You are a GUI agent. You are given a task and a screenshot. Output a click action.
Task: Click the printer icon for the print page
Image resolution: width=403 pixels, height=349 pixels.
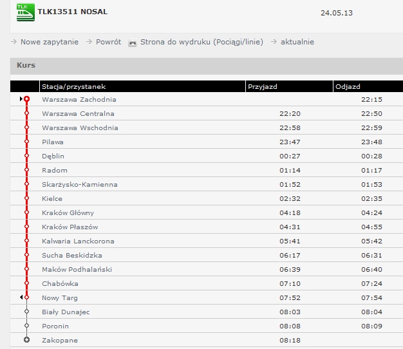point(133,42)
